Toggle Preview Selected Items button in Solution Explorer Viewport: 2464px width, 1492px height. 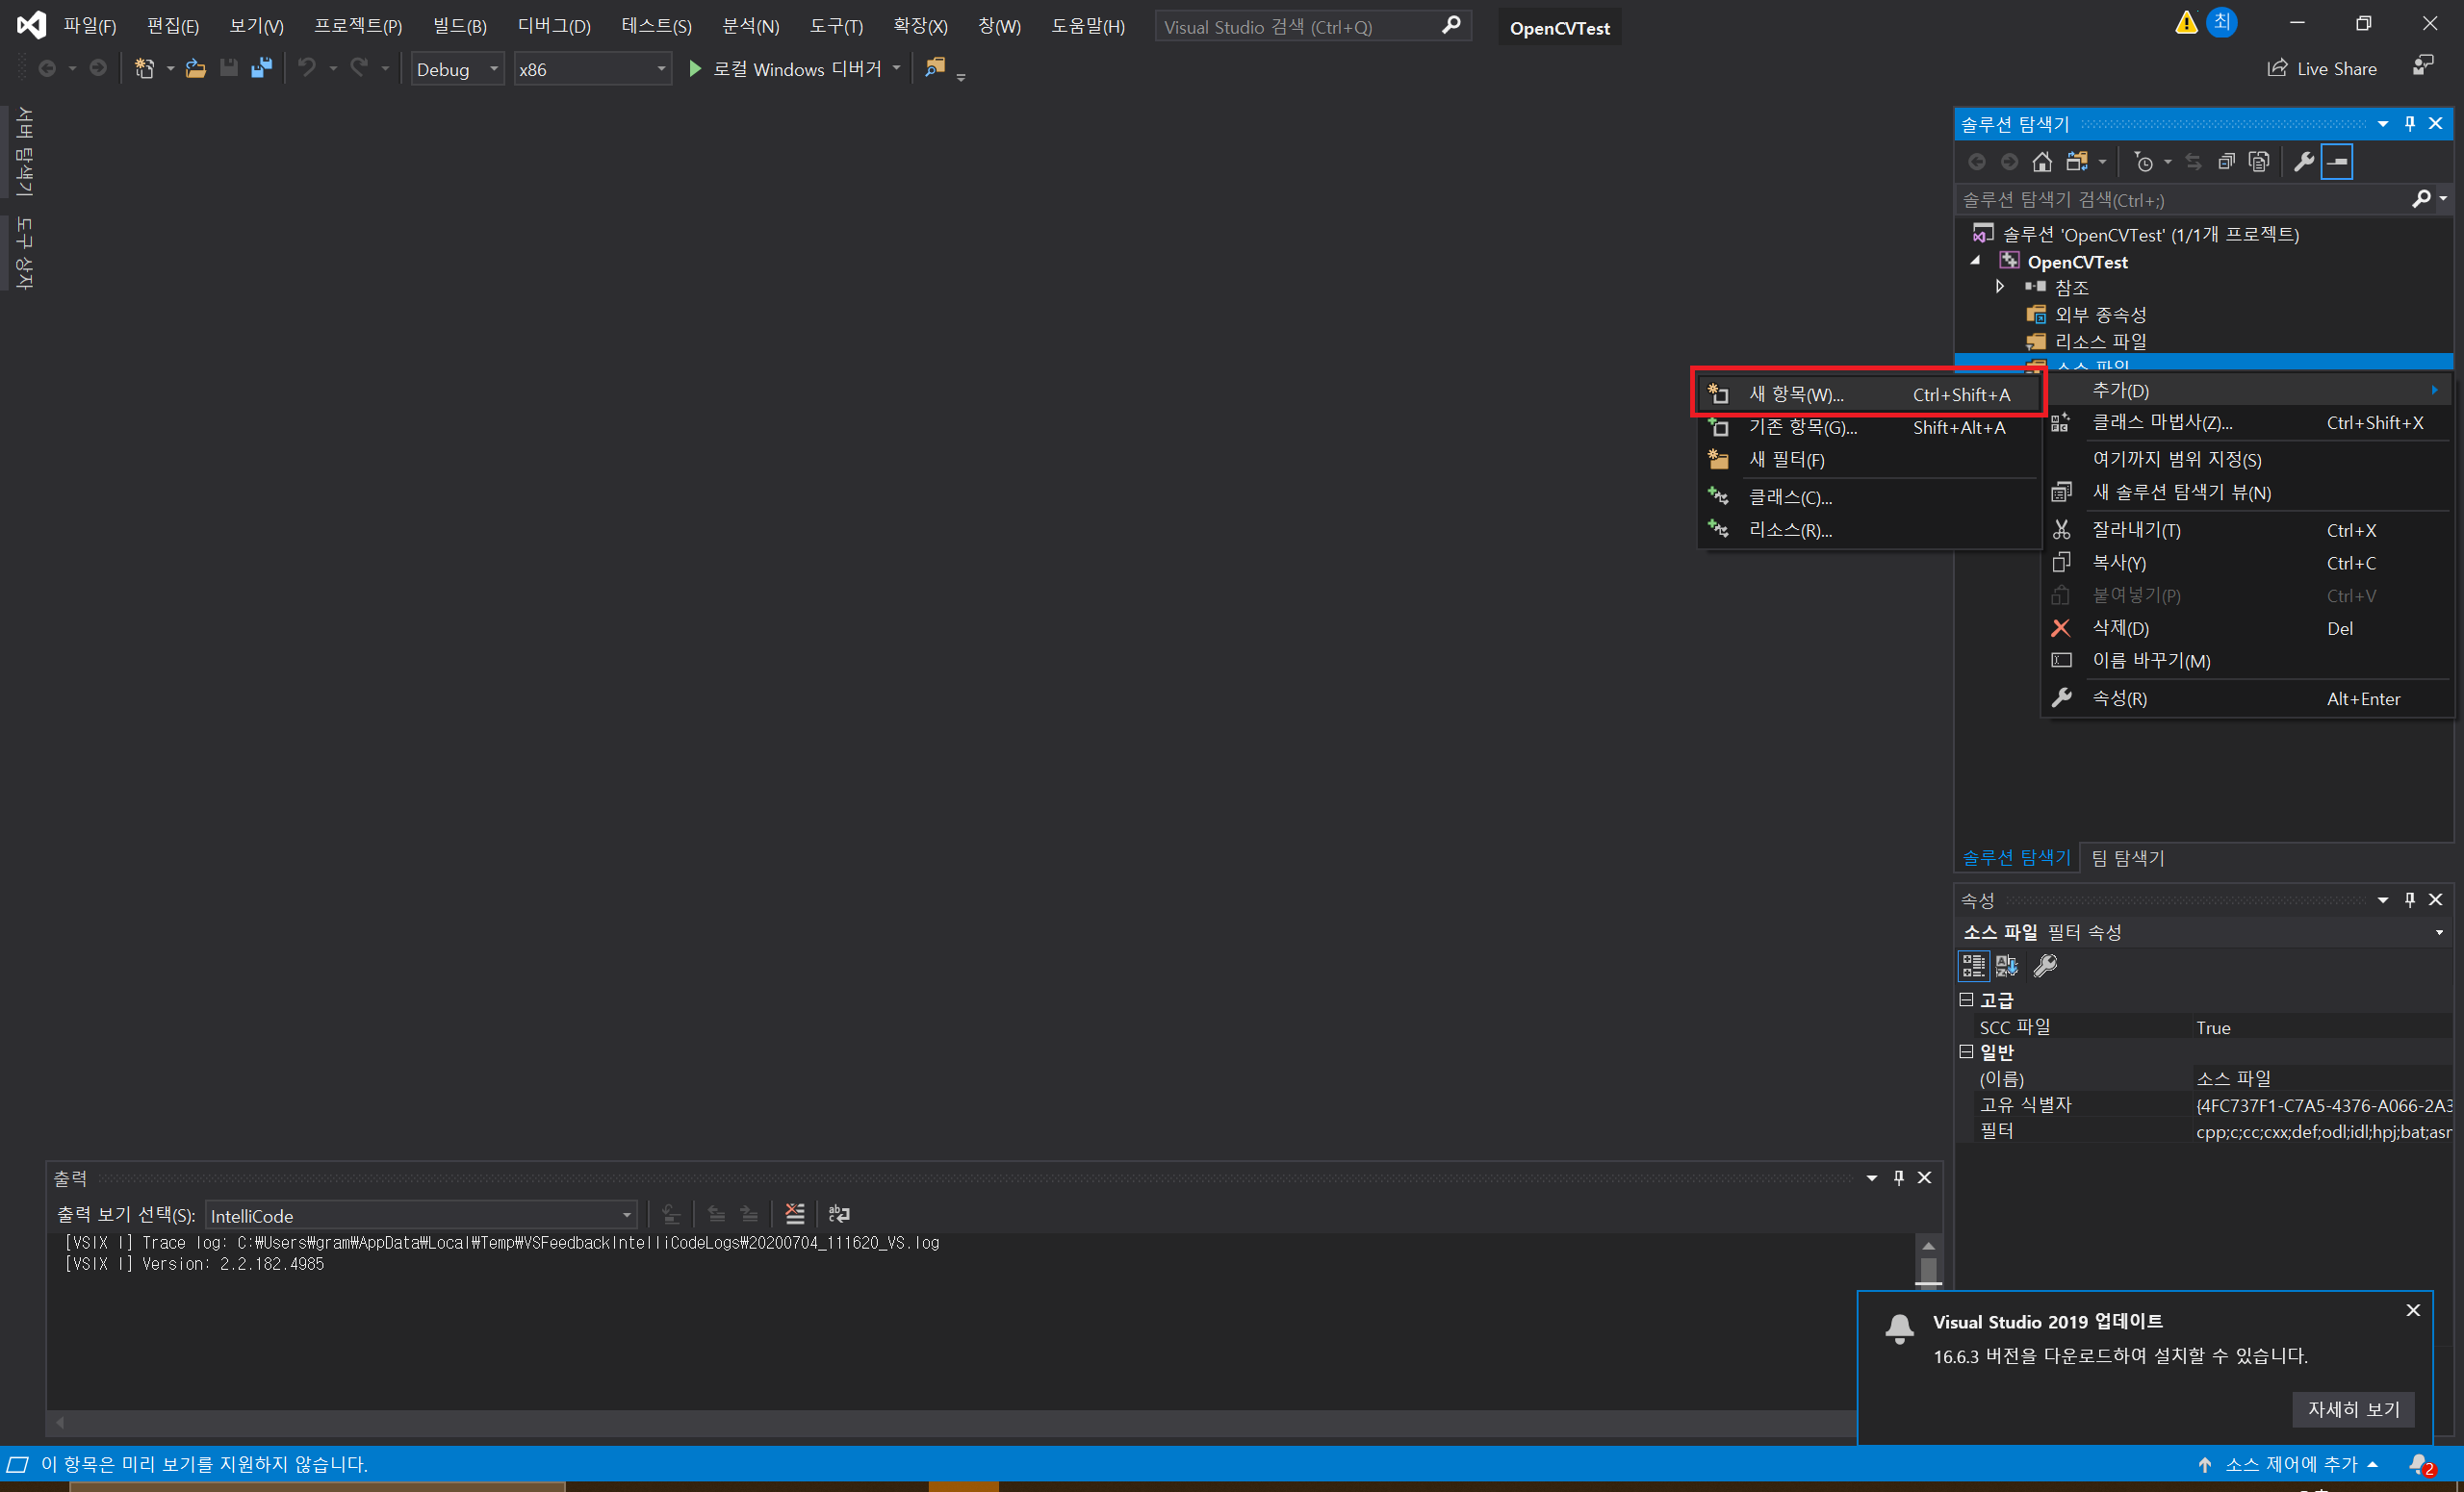pyautogui.click(x=2337, y=162)
